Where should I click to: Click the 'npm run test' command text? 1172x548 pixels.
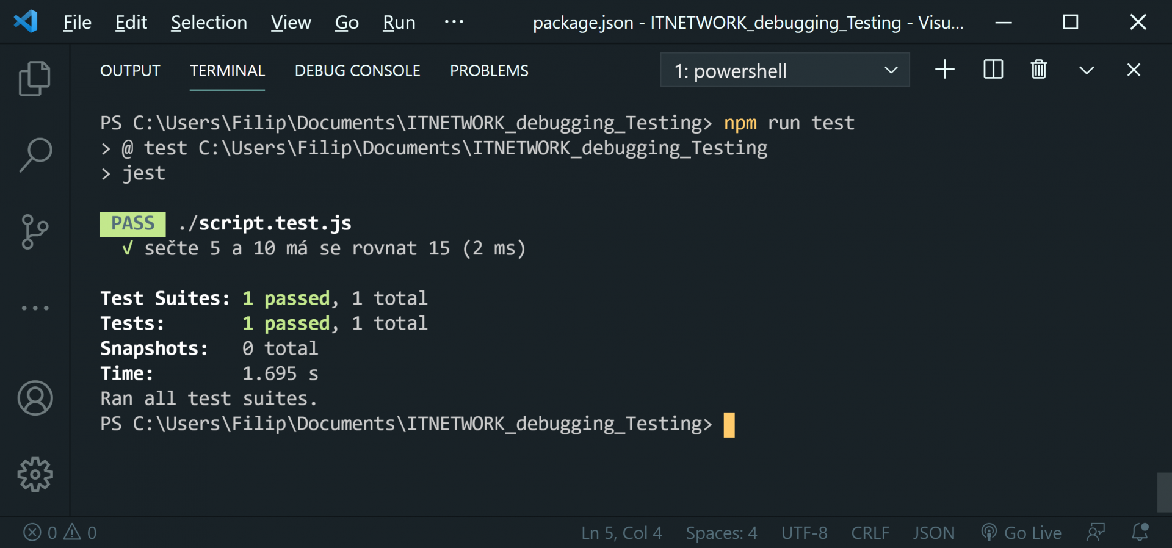789,124
